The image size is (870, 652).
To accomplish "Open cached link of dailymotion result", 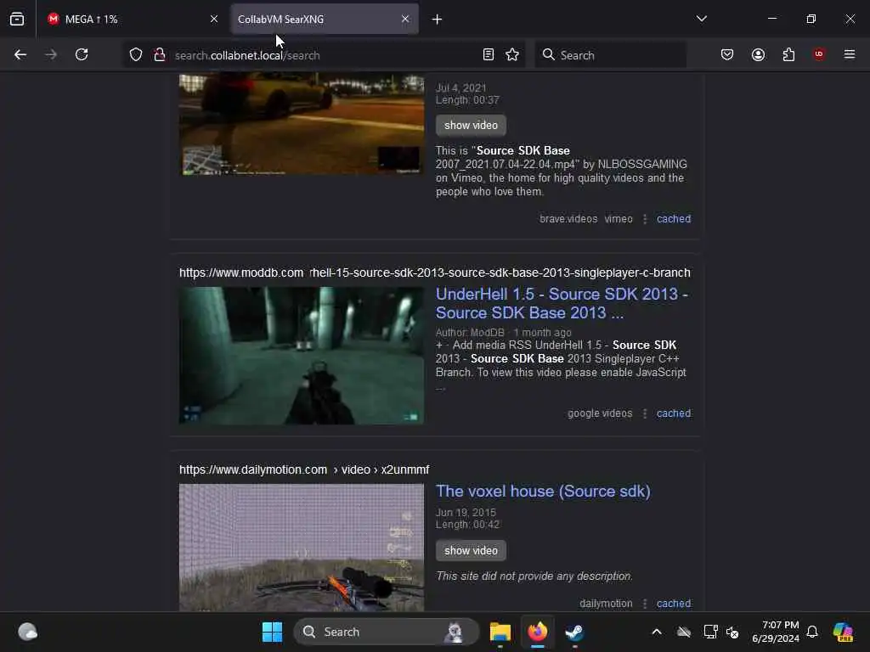I will (x=674, y=604).
